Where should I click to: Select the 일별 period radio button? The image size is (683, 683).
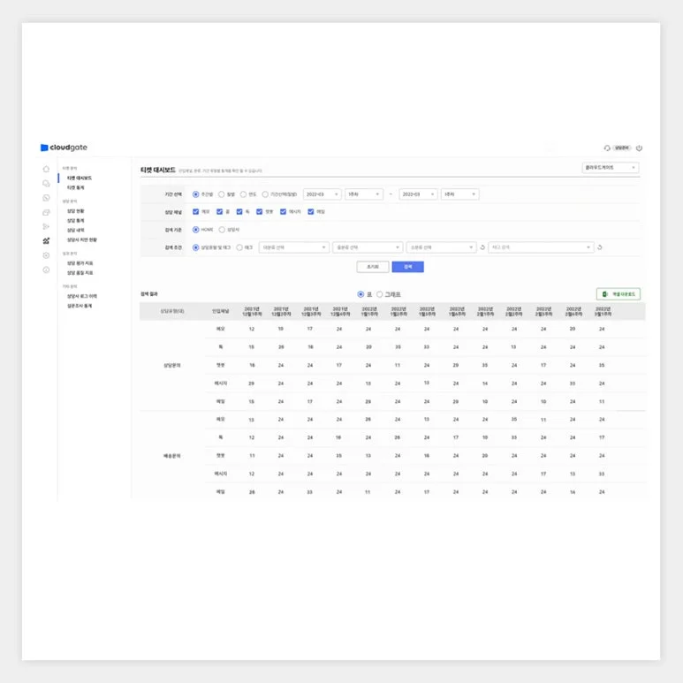pos(221,194)
